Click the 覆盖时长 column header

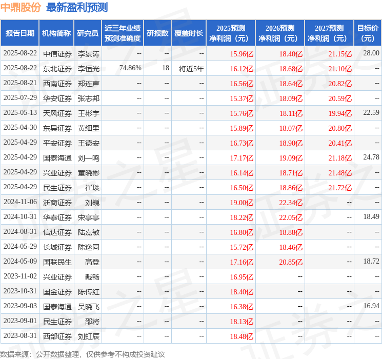(189, 33)
